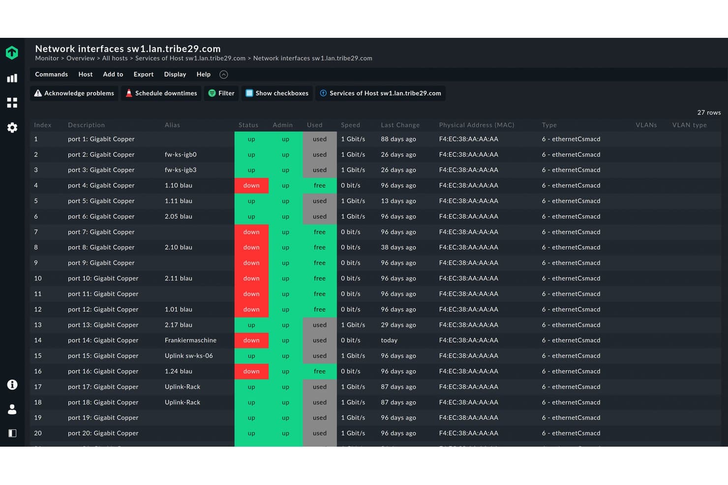The image size is (728, 485).
Task: Sort by the Index column header
Action: tap(43, 125)
